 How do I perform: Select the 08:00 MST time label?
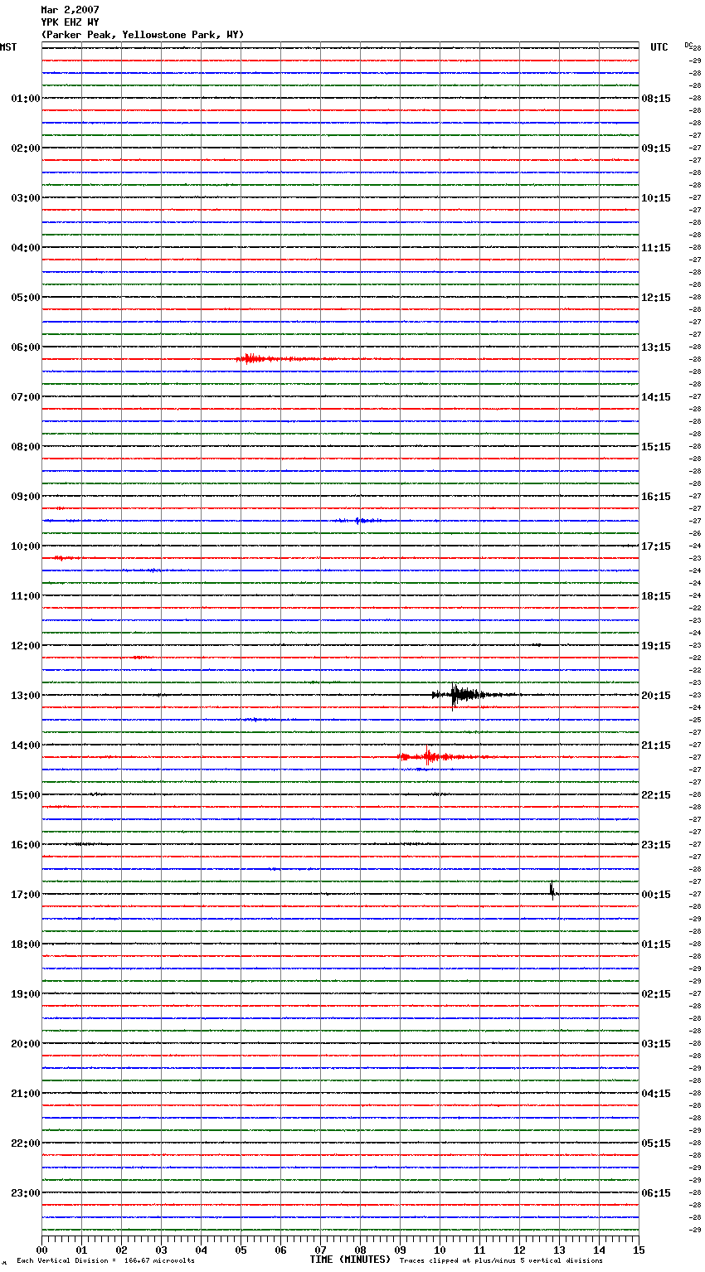click(26, 447)
